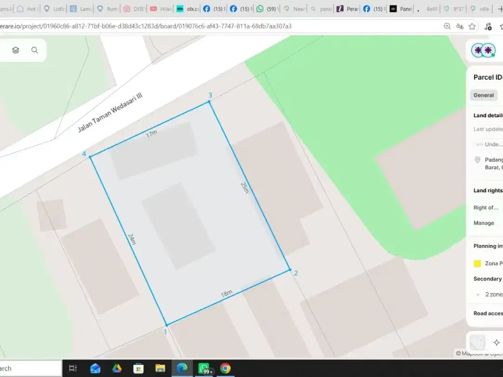Image resolution: width=503 pixels, height=377 pixels.
Task: Open a new browser tab
Action: coord(500,9)
